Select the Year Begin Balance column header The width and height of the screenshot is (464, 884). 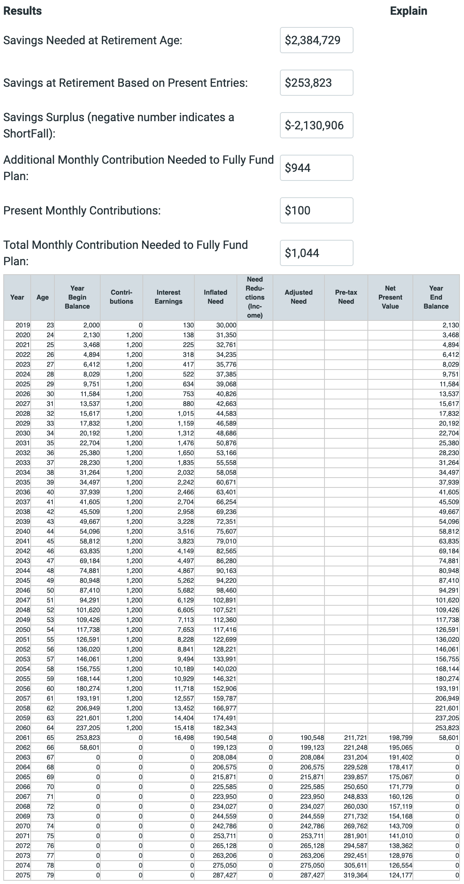[x=77, y=298]
